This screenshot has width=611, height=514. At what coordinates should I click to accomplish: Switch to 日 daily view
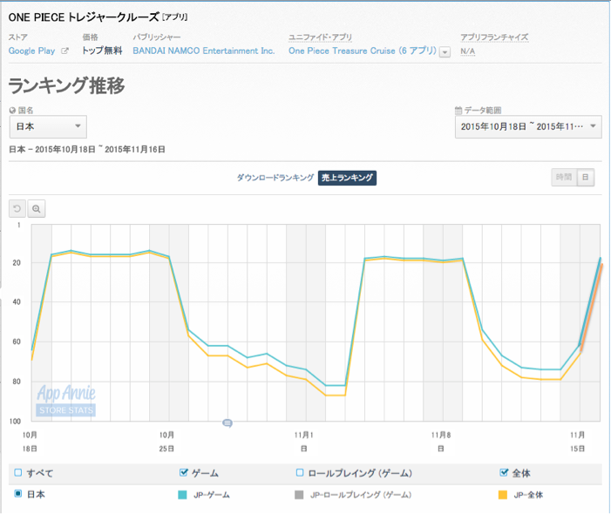point(585,177)
